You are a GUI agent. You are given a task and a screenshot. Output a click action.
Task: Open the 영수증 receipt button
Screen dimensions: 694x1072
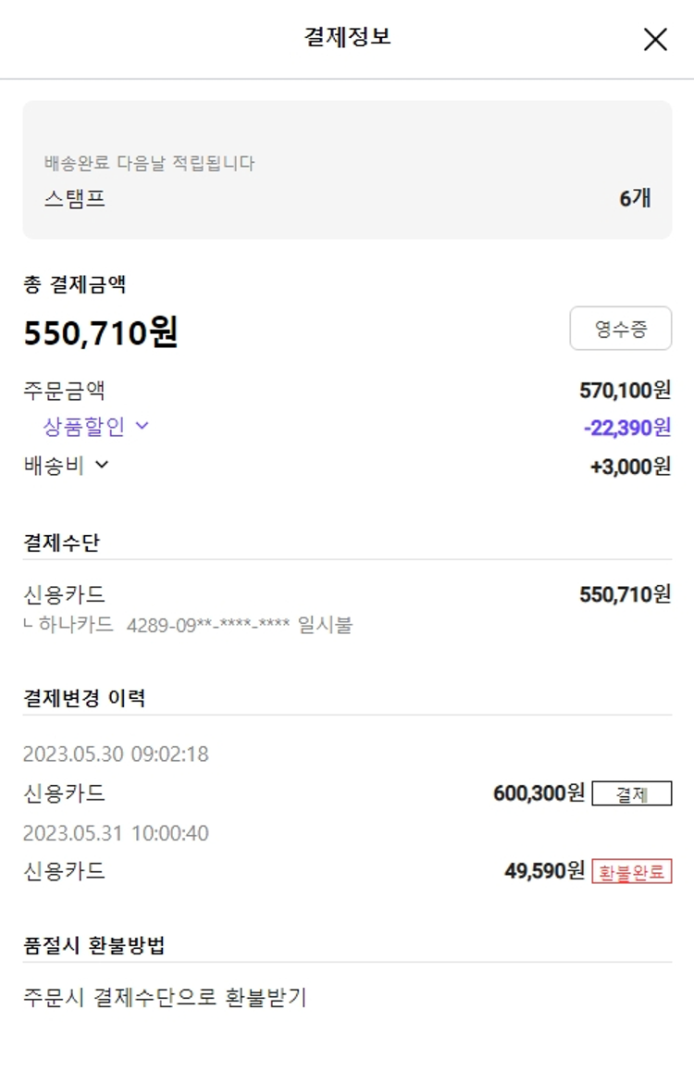tap(620, 329)
